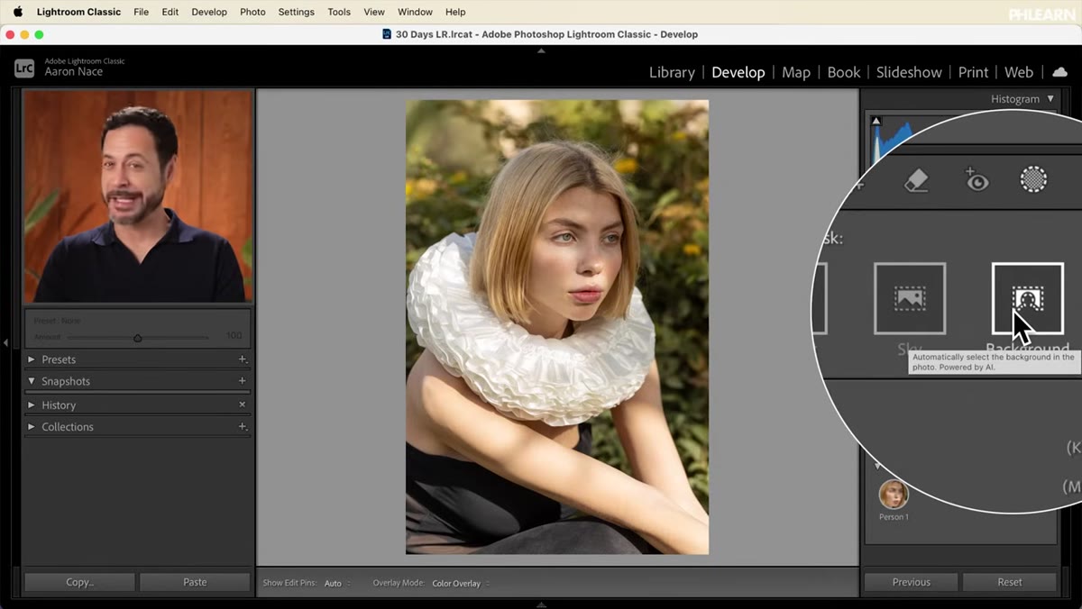Collapse the left panel group arrow
Viewport: 1082px width, 609px height.
(x=5, y=342)
